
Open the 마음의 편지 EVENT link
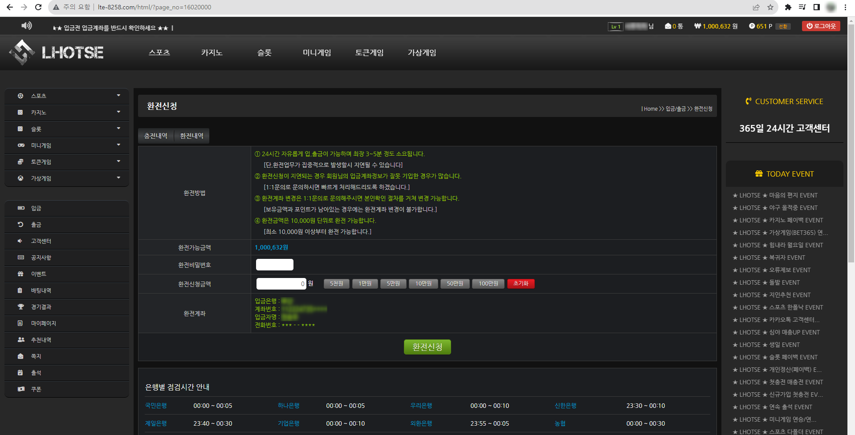click(x=775, y=195)
